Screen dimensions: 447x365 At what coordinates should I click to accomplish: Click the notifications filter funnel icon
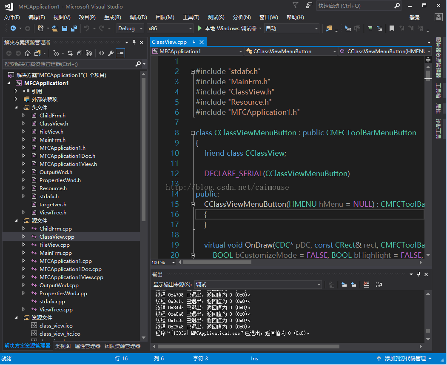[295, 6]
